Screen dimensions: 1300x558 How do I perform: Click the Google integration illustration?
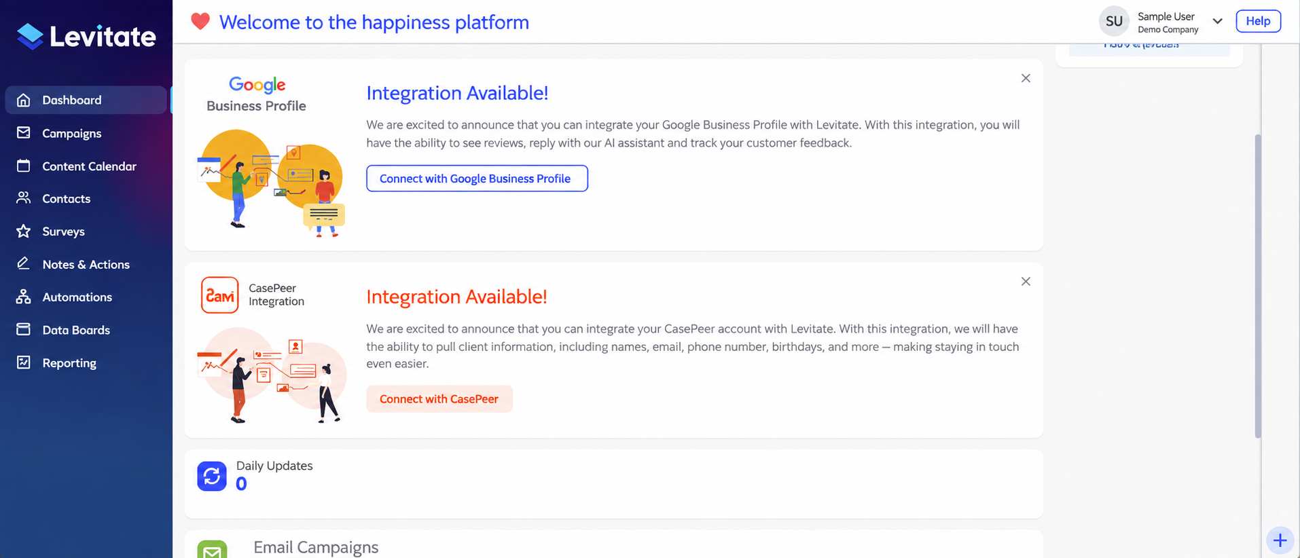[x=272, y=183]
